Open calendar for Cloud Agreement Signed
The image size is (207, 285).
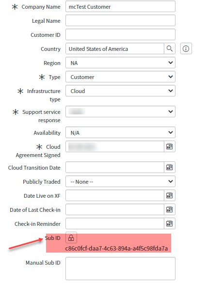pyautogui.click(x=170, y=146)
